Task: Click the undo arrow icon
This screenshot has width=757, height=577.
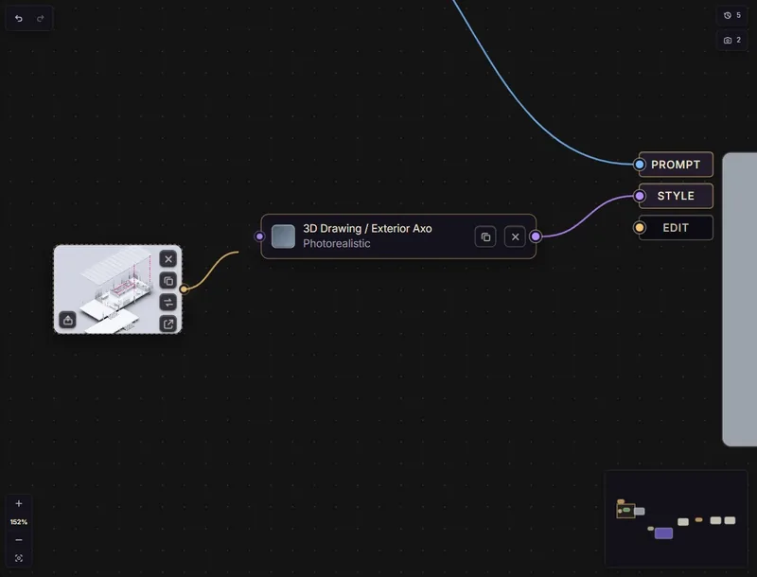Action: point(19,18)
